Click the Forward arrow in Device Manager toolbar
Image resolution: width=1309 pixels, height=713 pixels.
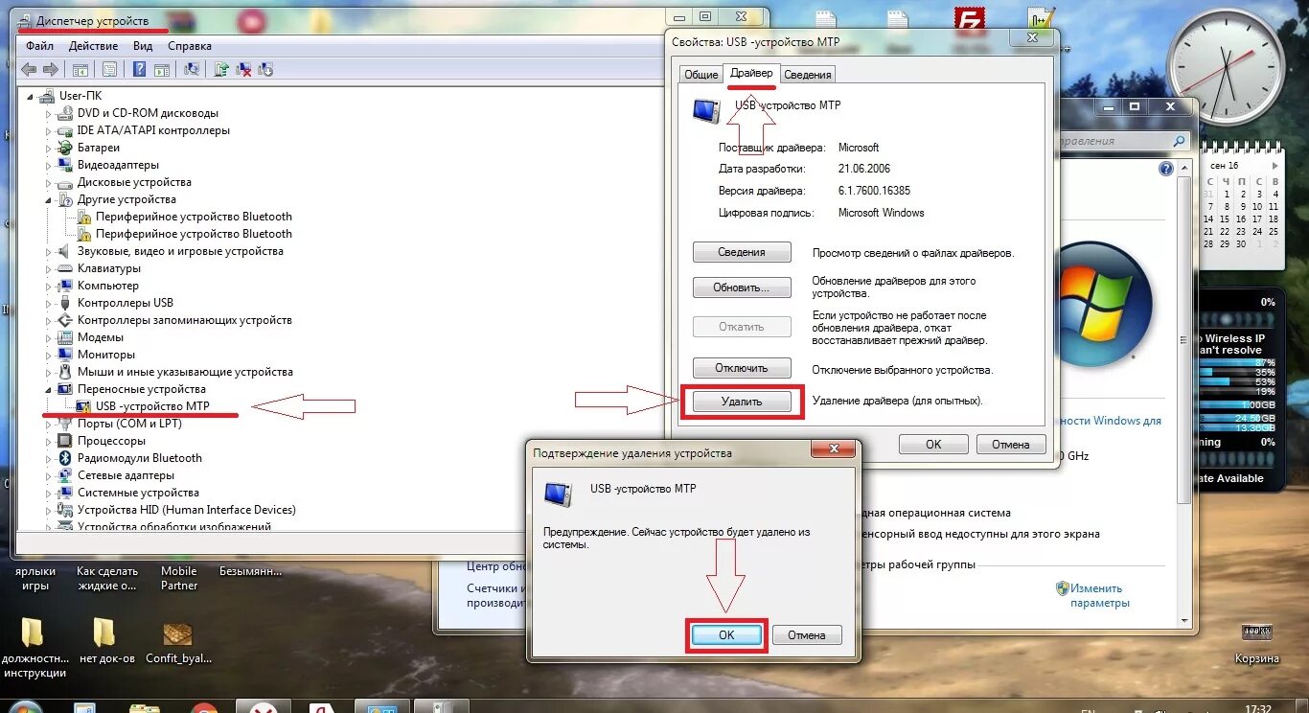[50, 69]
